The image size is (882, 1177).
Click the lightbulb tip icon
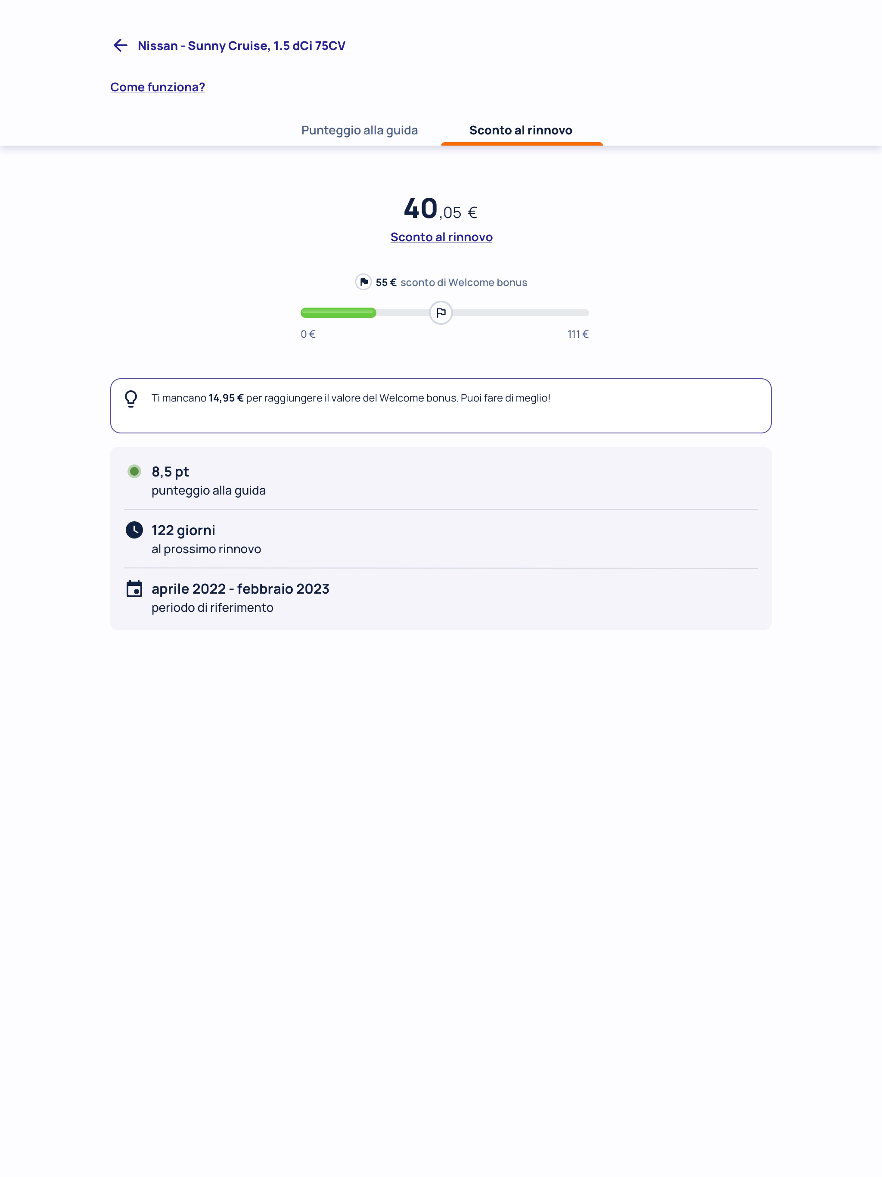pos(131,399)
